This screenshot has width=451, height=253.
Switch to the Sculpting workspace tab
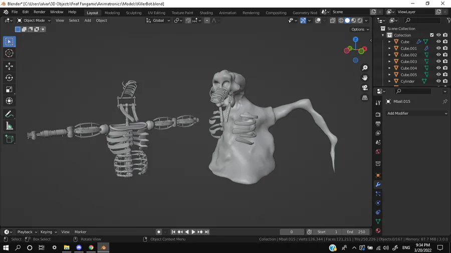tap(133, 12)
